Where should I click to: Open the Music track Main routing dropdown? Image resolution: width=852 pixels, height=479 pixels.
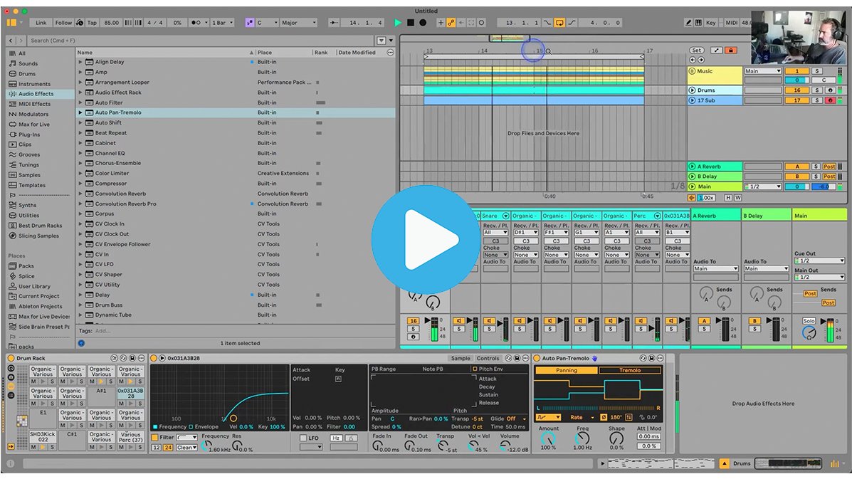tap(763, 71)
